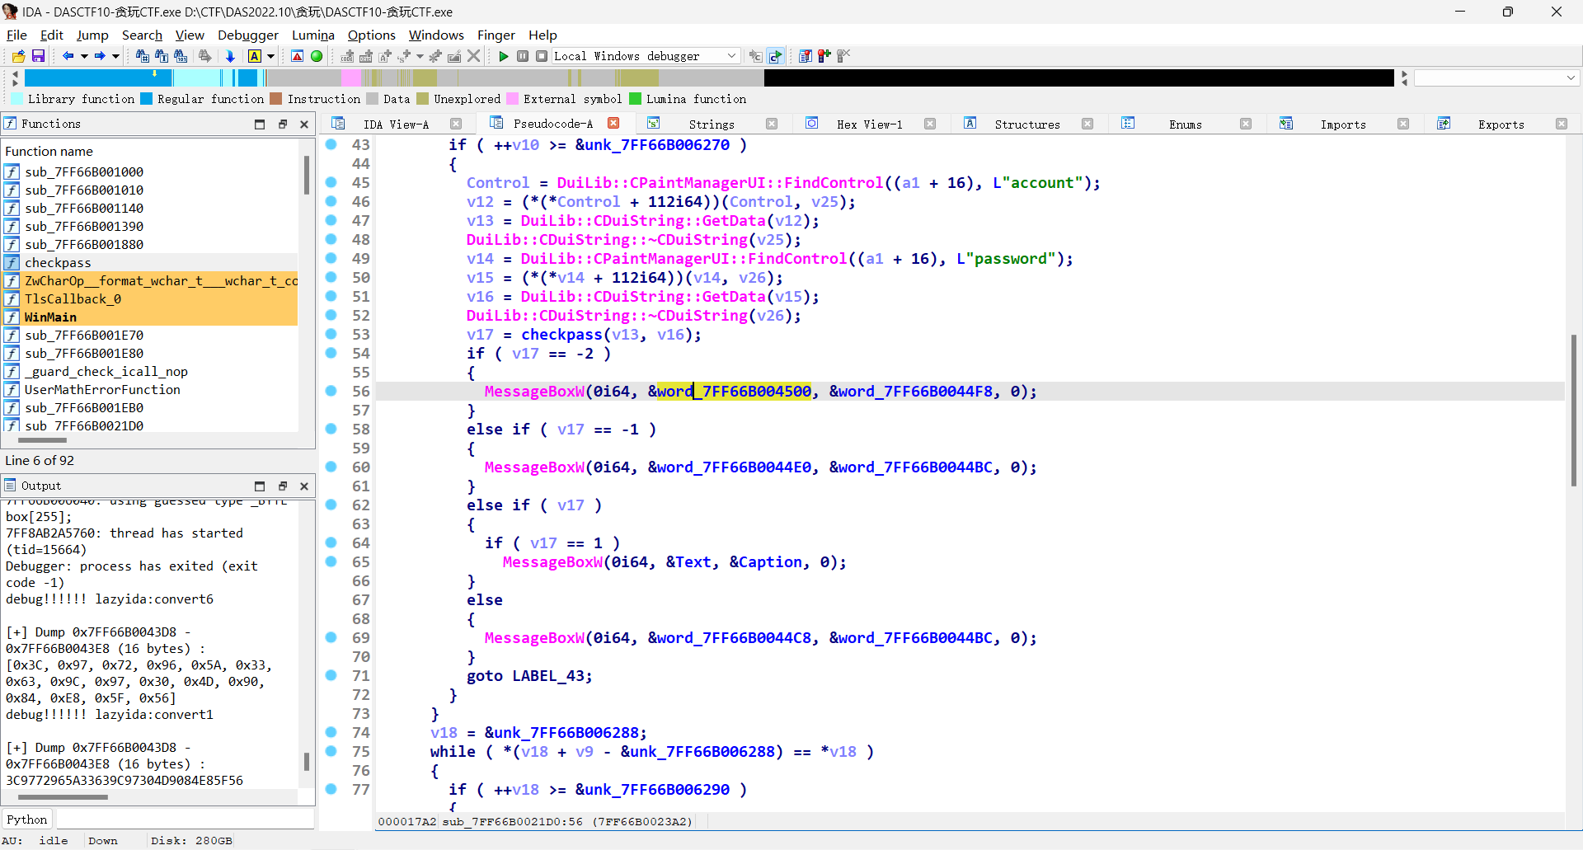Click the red triangle warning icon
Screen dimensions: 1583x850
[x=298, y=56]
